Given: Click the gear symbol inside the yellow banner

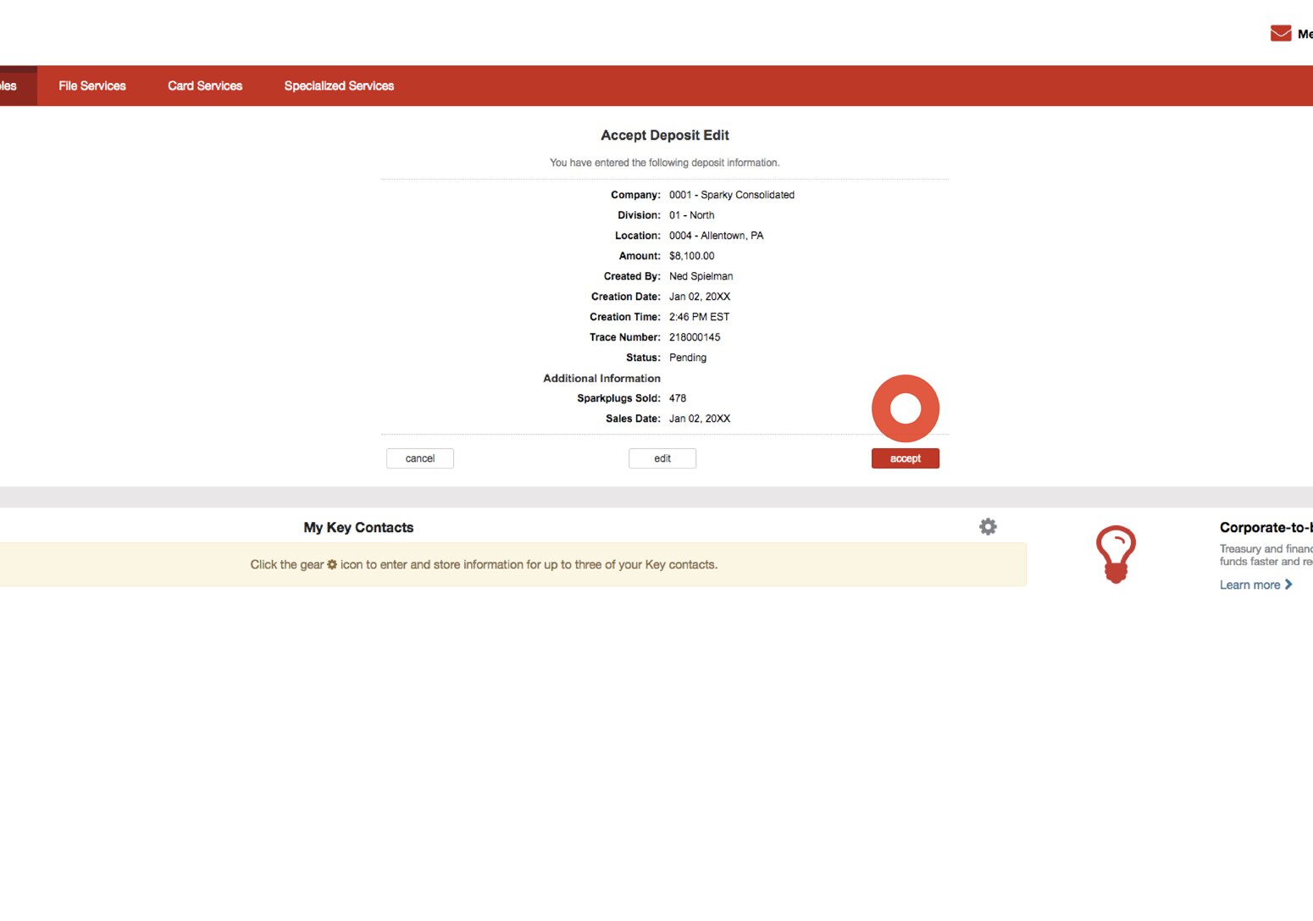Looking at the screenshot, I should [331, 564].
